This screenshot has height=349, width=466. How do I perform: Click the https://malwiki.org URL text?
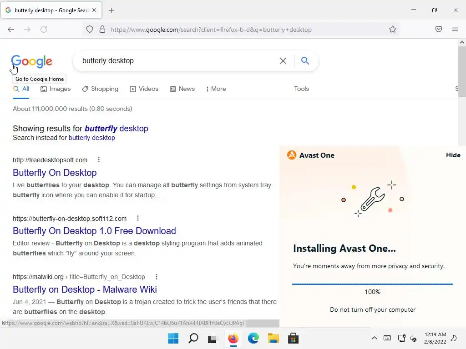38,277
